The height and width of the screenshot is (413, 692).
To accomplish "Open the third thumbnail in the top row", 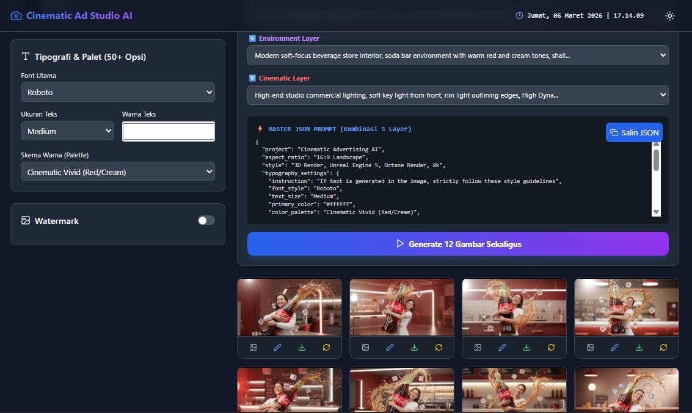I will pos(514,307).
